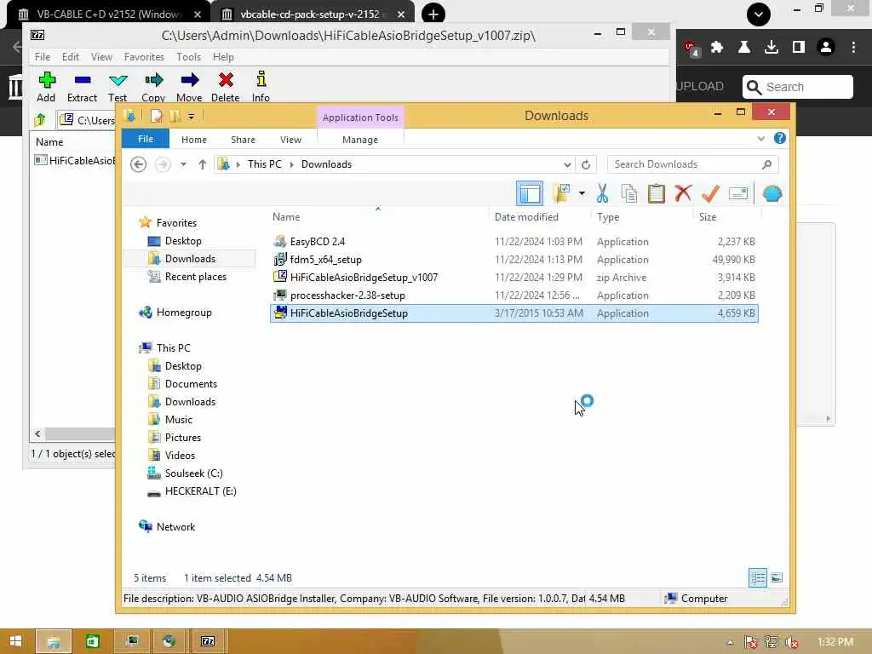Click the Copy arrow icon in 7-Zip
The height and width of the screenshot is (654, 872).
pos(153,80)
